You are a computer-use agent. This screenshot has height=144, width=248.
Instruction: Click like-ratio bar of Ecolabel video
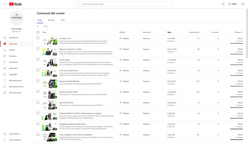236,43
